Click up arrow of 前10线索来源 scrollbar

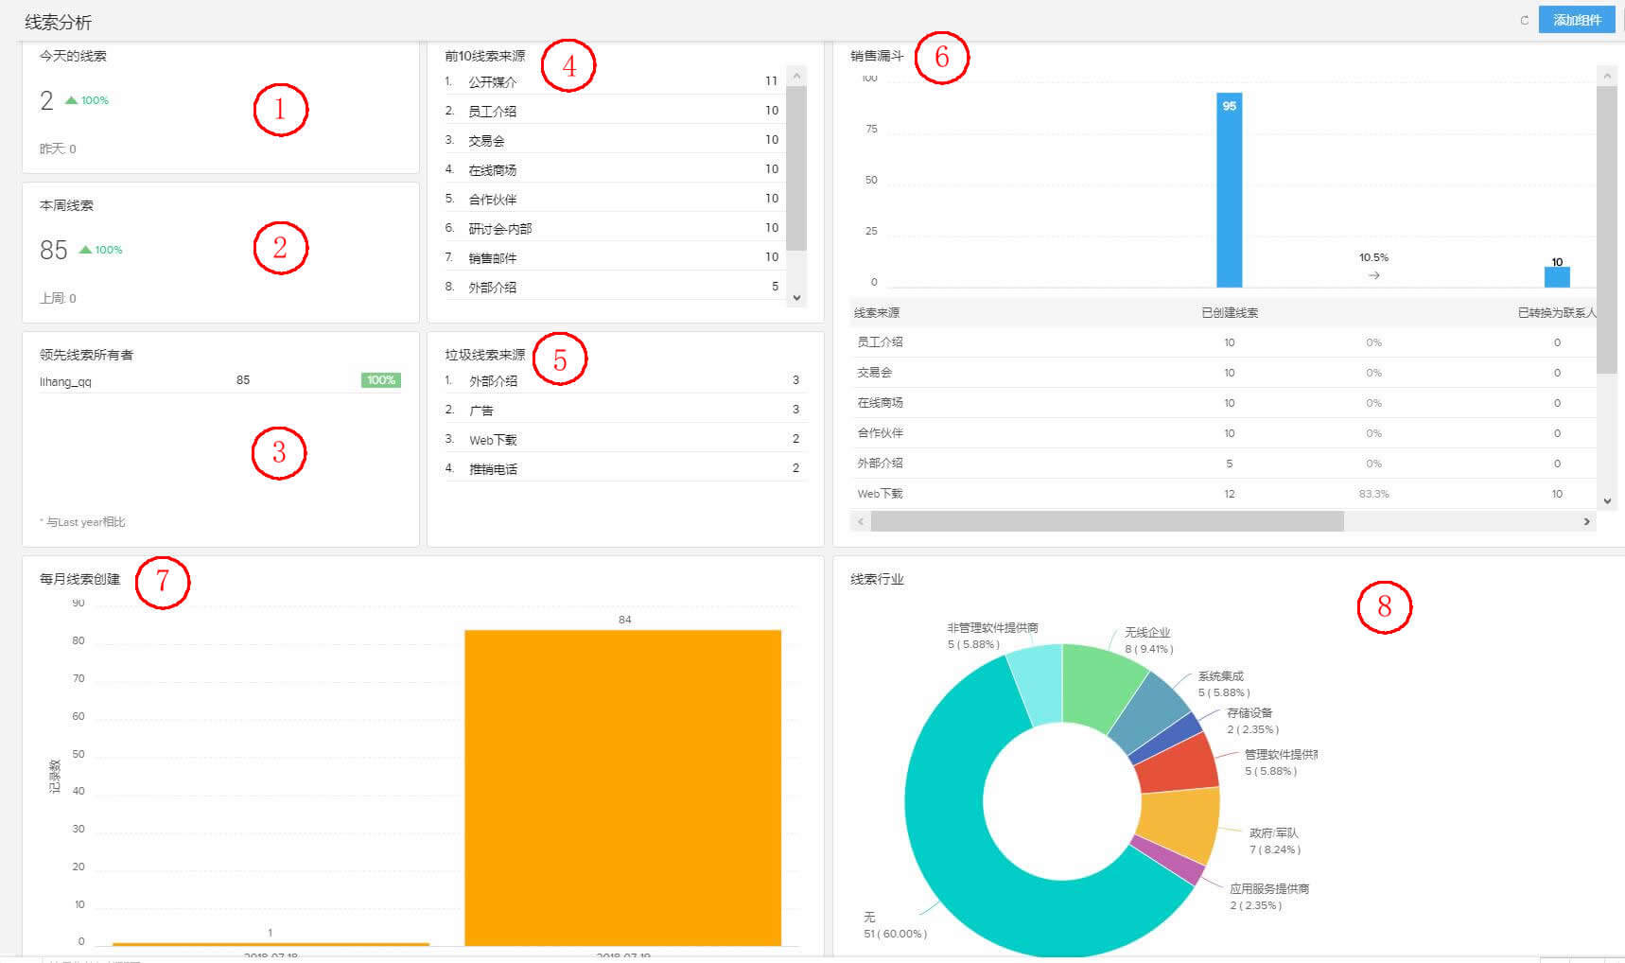click(x=796, y=76)
